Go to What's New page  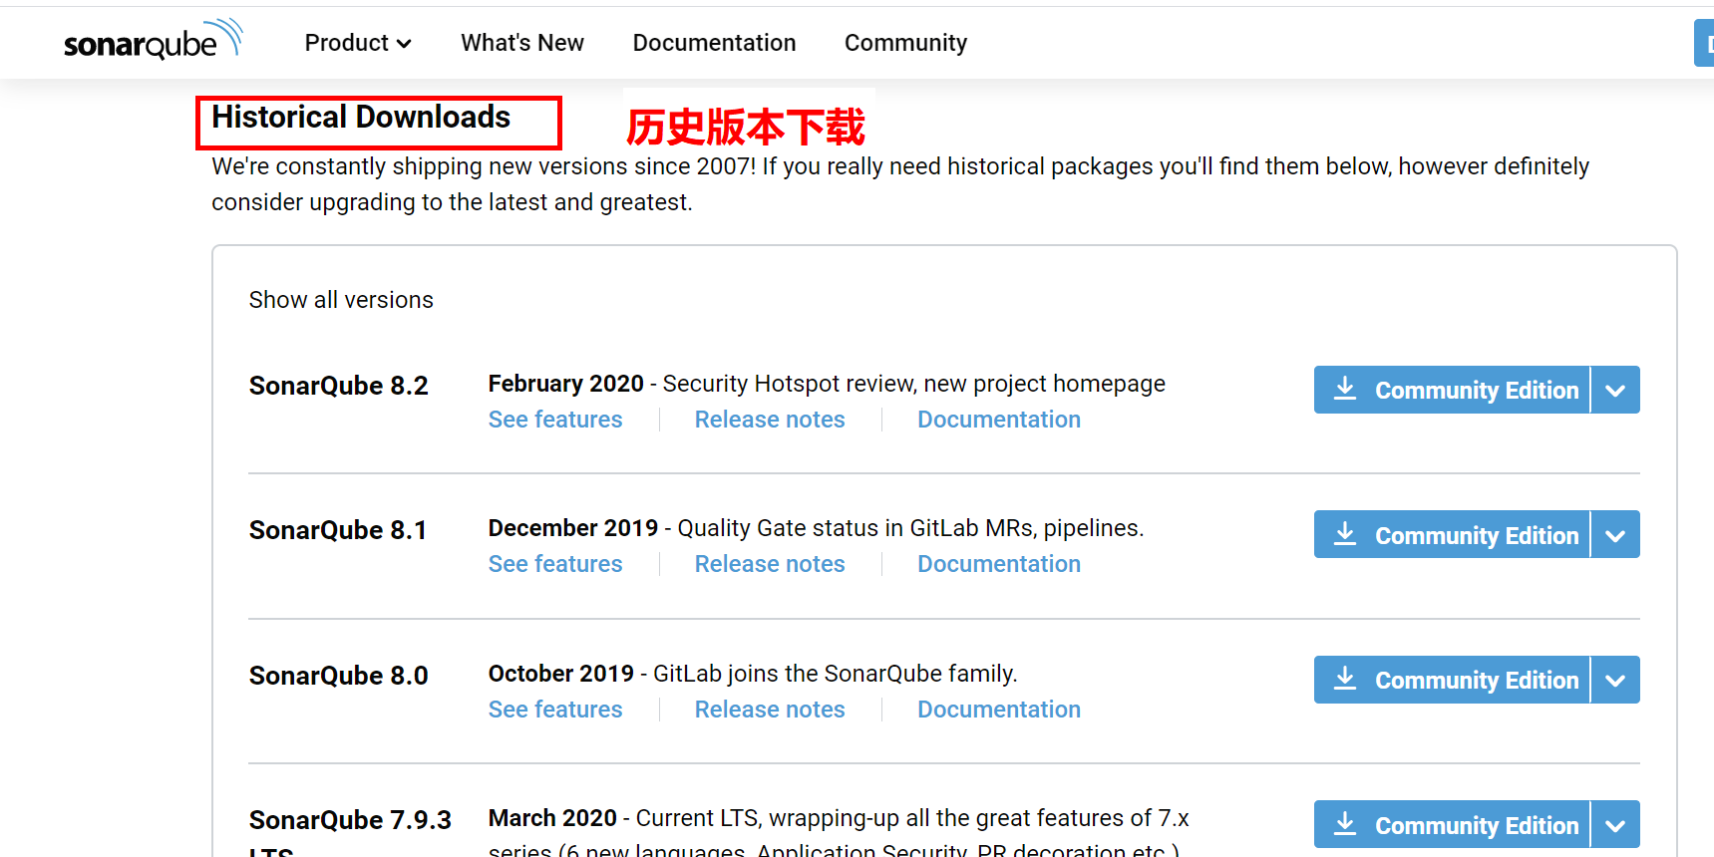[x=522, y=43]
